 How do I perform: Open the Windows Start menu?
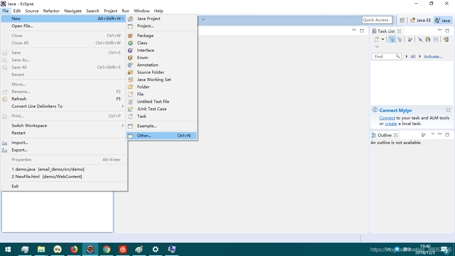8,249
